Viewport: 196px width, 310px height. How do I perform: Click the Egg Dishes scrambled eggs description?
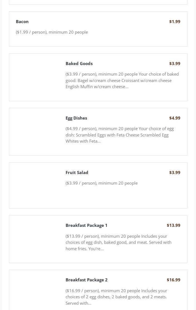(120, 135)
